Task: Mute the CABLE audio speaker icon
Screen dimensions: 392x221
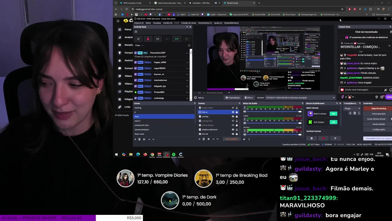Action: tap(245, 123)
